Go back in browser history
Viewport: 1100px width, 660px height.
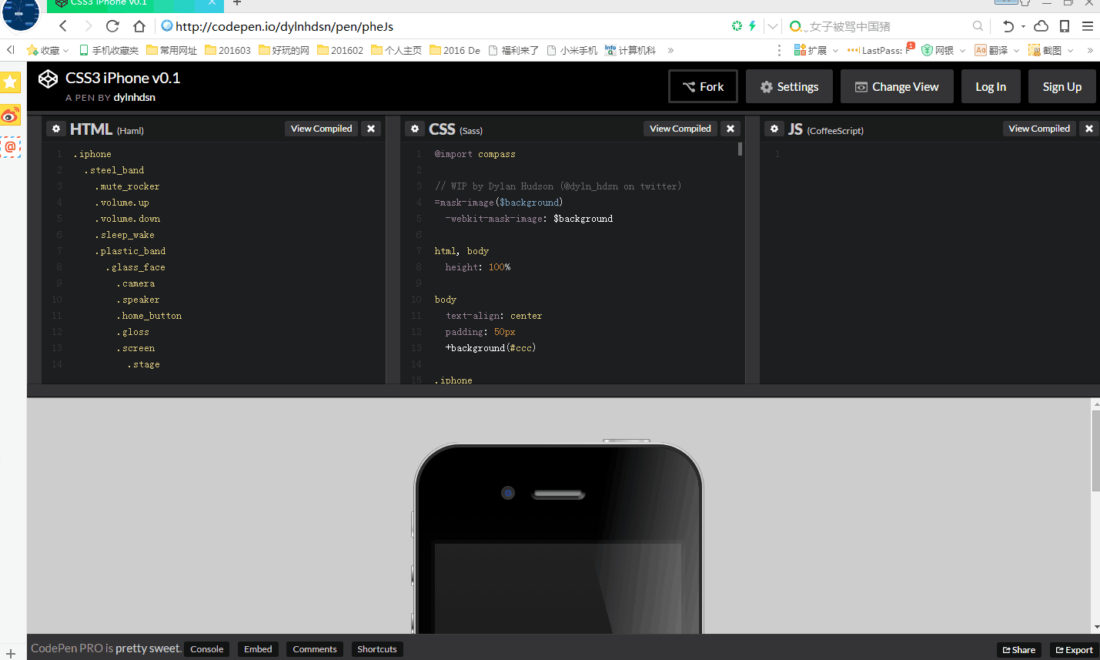63,26
